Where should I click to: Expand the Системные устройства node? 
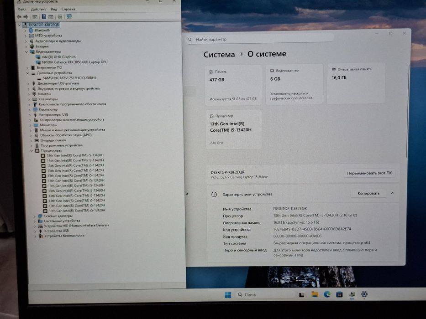click(35, 221)
